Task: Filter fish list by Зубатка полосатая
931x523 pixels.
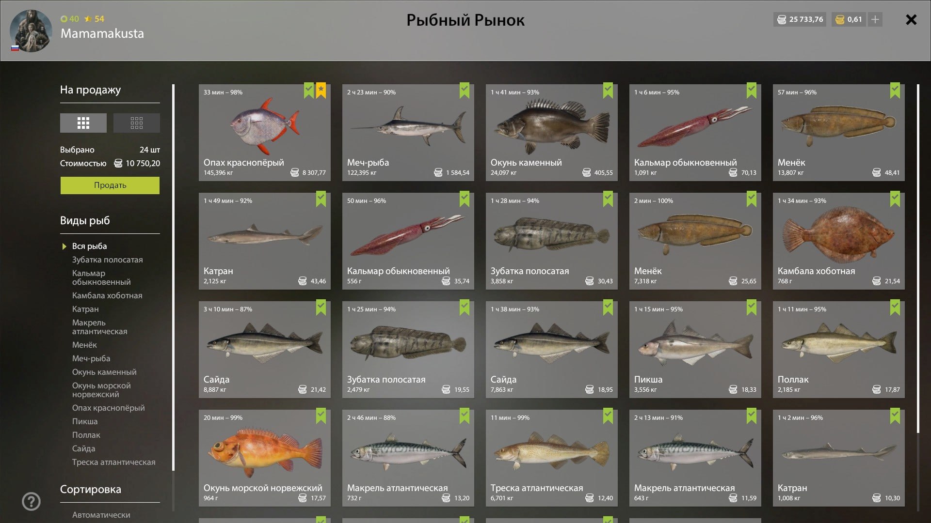Action: [x=107, y=260]
